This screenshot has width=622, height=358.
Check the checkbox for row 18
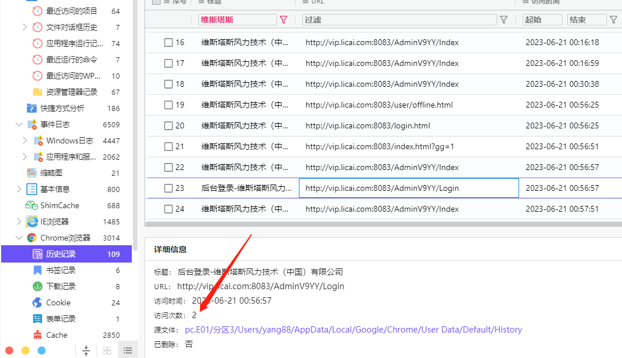coord(169,84)
